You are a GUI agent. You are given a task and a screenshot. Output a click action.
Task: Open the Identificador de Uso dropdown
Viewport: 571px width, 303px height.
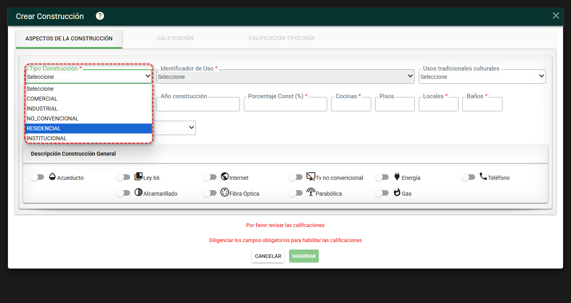pos(285,76)
